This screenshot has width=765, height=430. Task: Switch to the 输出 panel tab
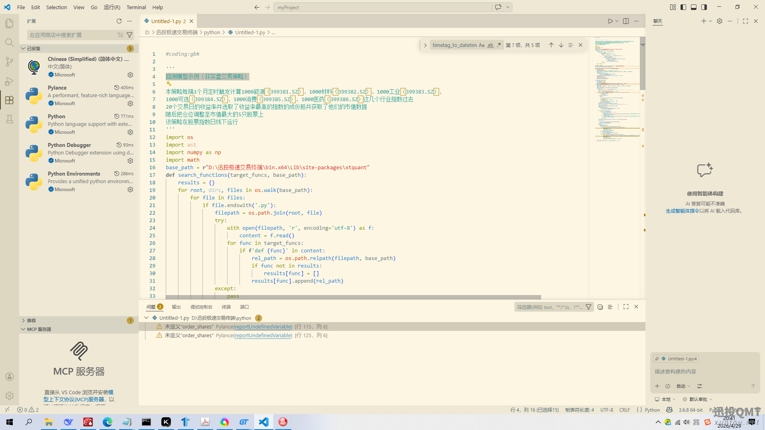coord(176,307)
